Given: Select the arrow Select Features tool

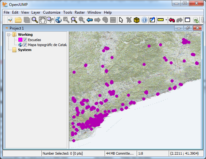Looking at the screenshot, I should click(121, 20).
